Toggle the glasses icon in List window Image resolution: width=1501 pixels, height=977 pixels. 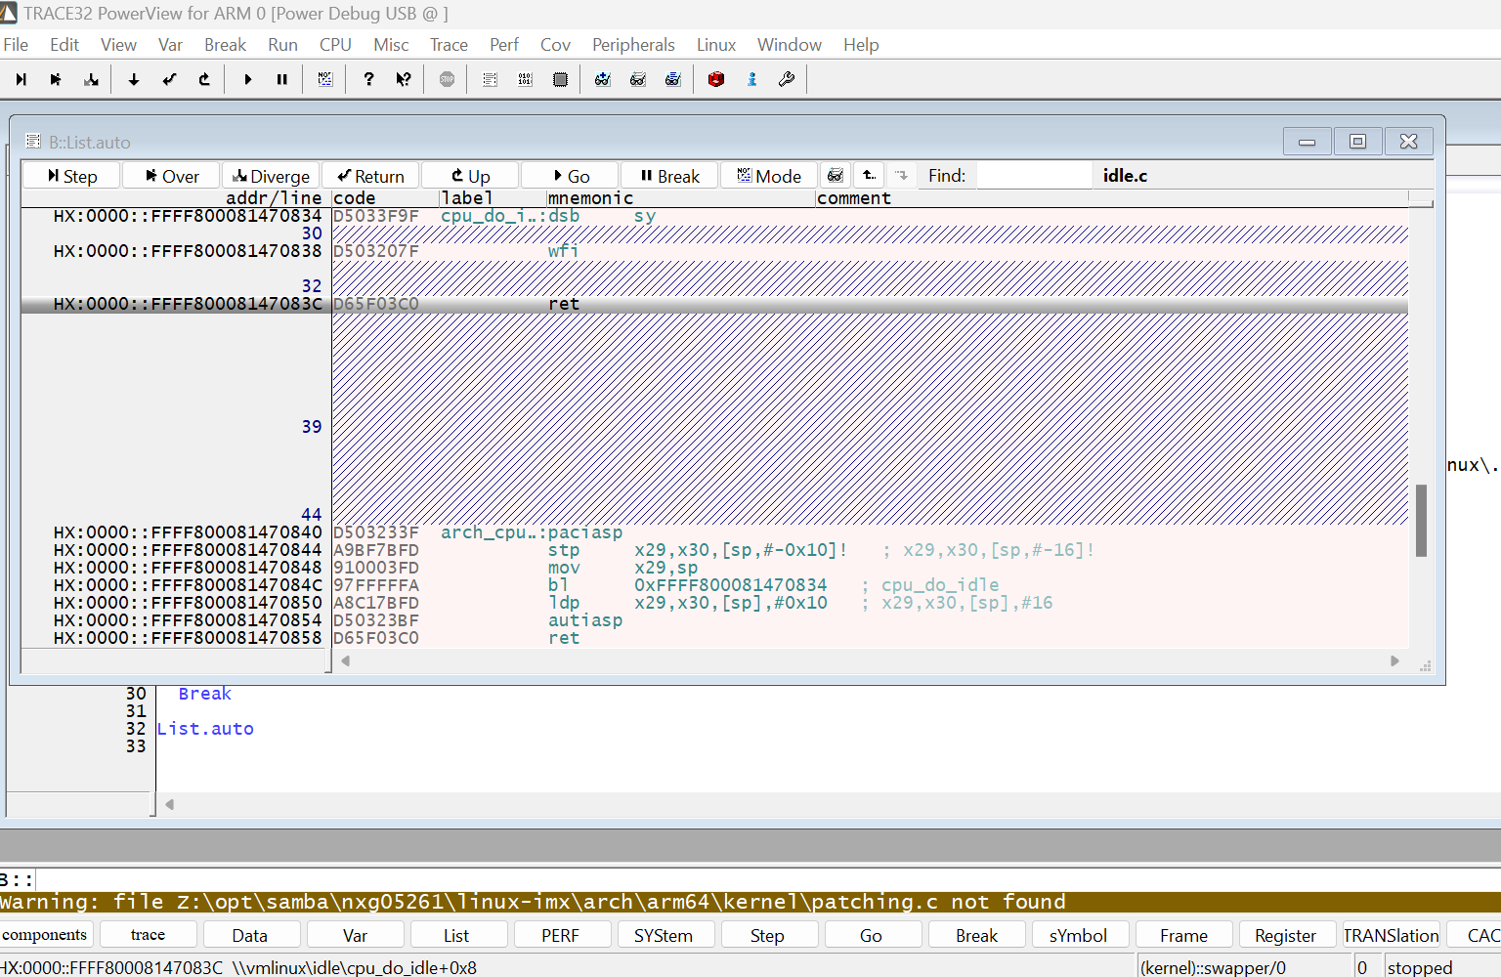836,175
